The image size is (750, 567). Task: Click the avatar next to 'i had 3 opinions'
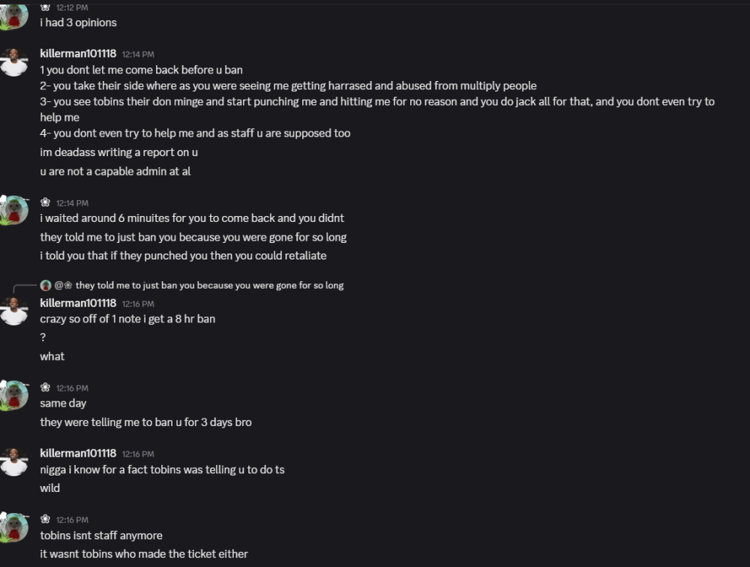point(13,15)
